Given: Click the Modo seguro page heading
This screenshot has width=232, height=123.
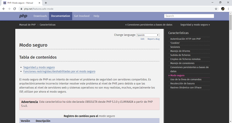Looking at the screenshot, I should click(33, 45).
